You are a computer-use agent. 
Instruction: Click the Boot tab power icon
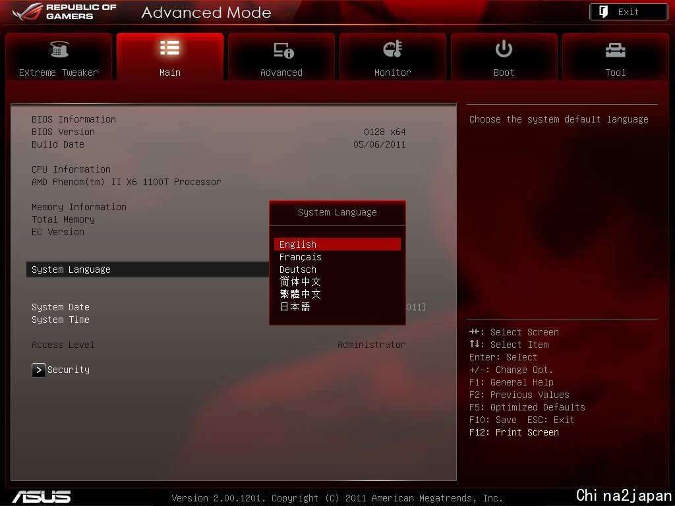tap(504, 49)
